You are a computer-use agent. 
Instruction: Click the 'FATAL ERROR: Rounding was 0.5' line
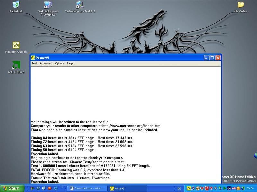(77, 170)
